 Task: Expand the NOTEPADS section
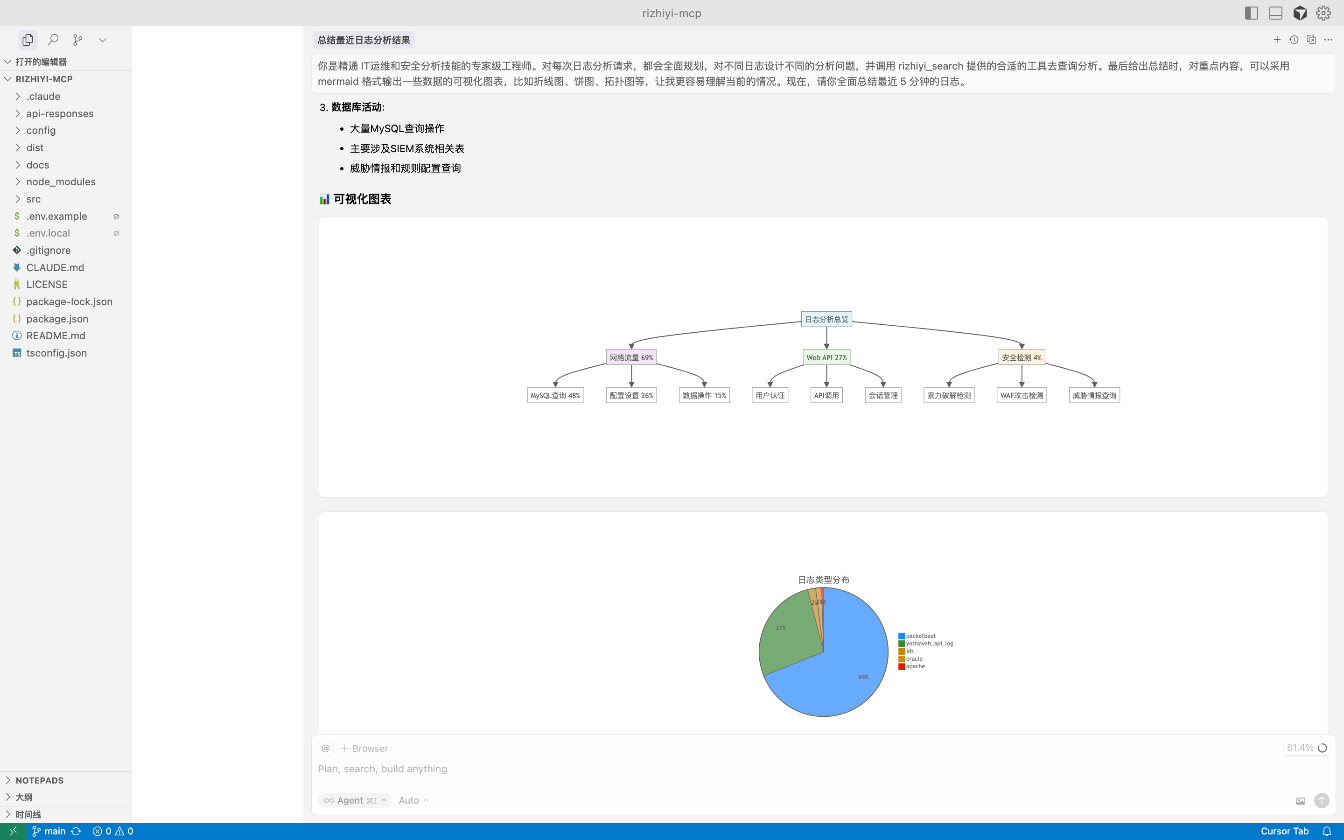pos(65,780)
